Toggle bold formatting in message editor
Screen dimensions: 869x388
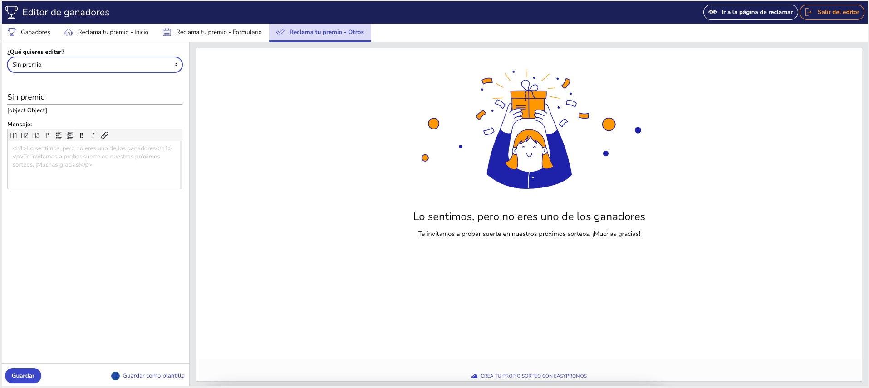[82, 135]
